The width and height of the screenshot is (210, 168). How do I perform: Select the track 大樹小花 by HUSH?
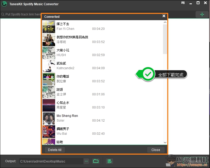[79, 53]
